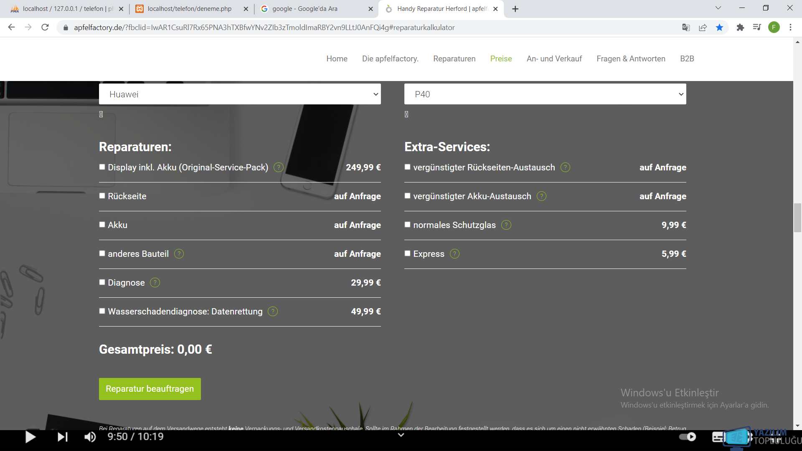Open the B2B menu item

[687, 59]
